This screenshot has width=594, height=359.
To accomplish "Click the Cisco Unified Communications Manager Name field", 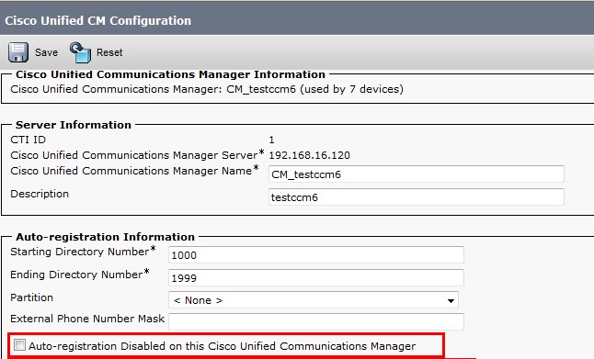I will [x=417, y=174].
